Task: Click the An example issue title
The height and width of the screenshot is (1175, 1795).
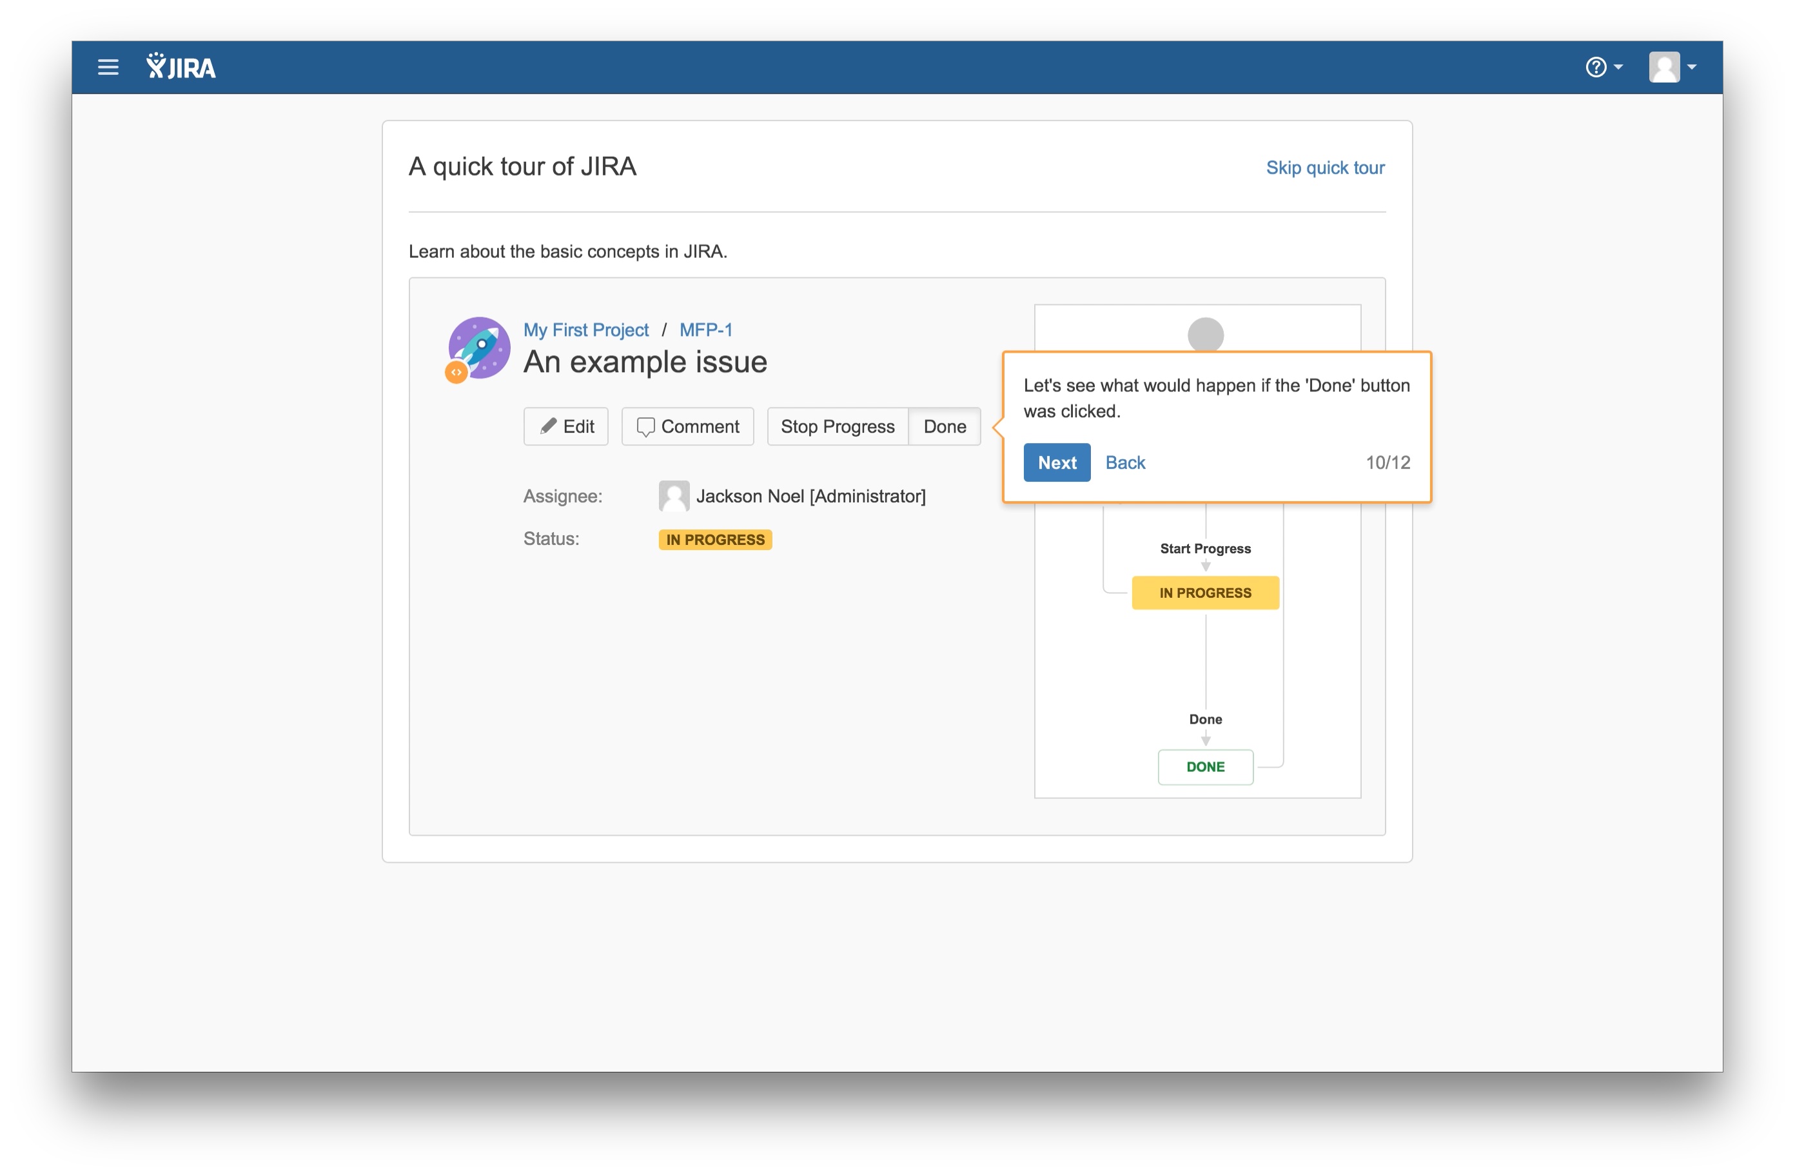Action: 645,363
